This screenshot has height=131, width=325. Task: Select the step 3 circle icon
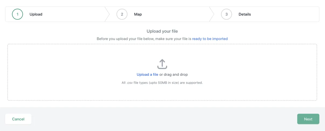coord(227,14)
